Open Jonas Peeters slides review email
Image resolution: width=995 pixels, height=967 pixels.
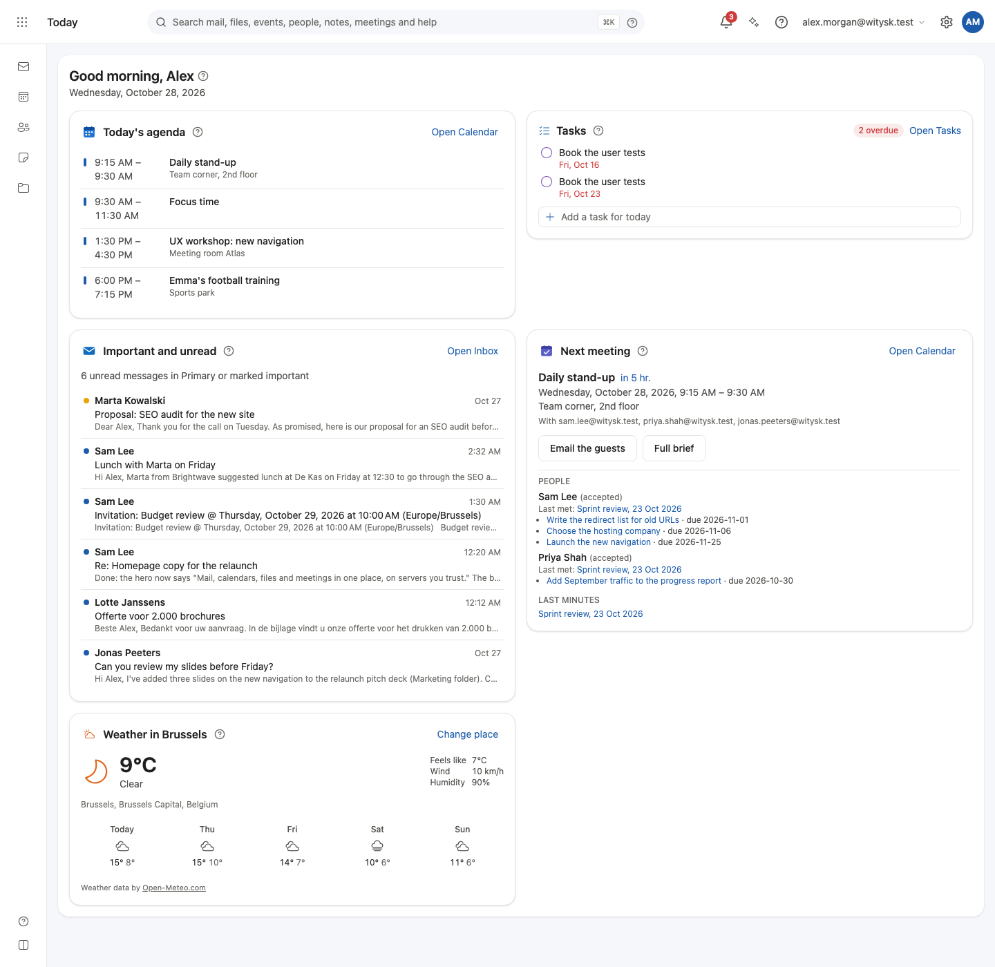pos(292,666)
